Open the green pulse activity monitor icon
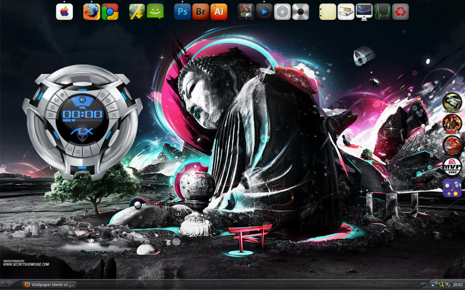Screen dimensions: 465x290 point(382,12)
